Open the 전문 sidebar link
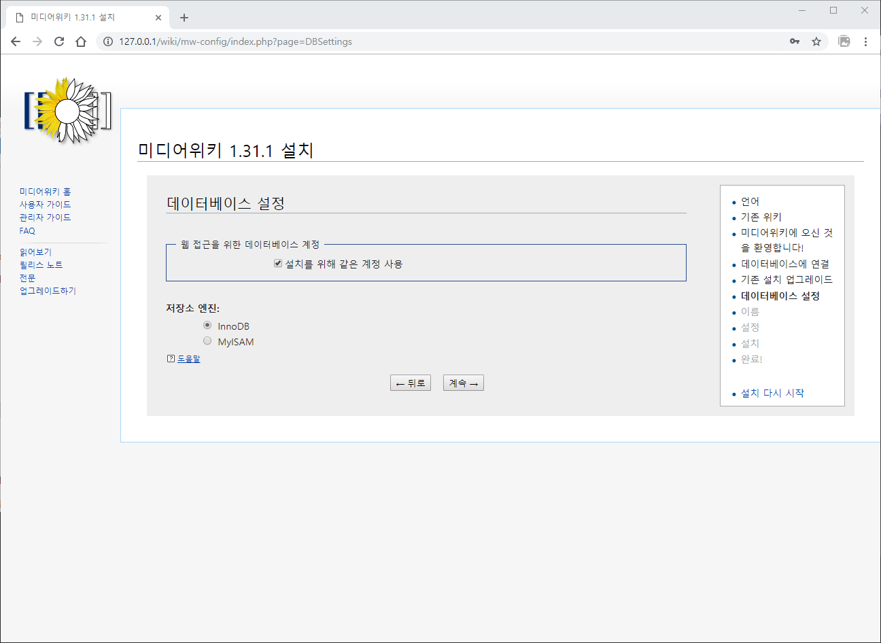Image resolution: width=881 pixels, height=643 pixels. pyautogui.click(x=27, y=278)
